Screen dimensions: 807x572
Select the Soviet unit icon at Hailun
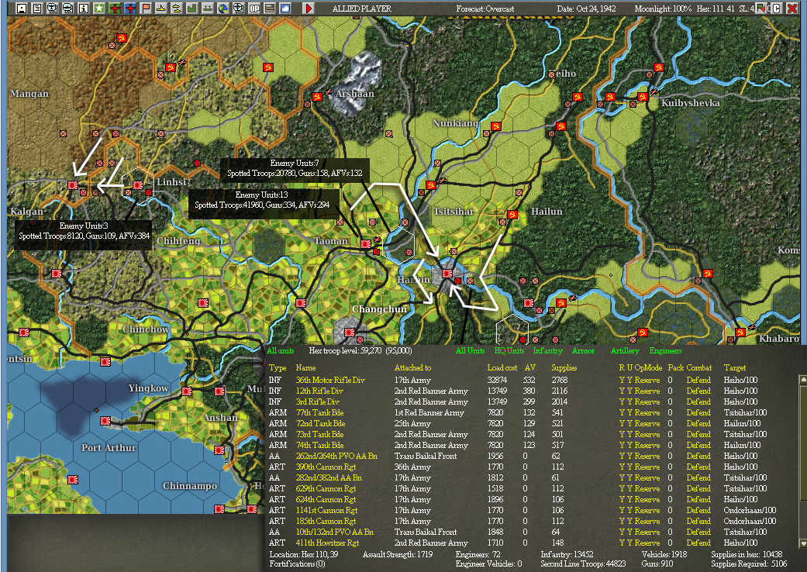click(512, 215)
